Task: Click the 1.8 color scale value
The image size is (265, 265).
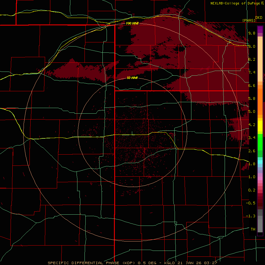Action: click(252, 164)
